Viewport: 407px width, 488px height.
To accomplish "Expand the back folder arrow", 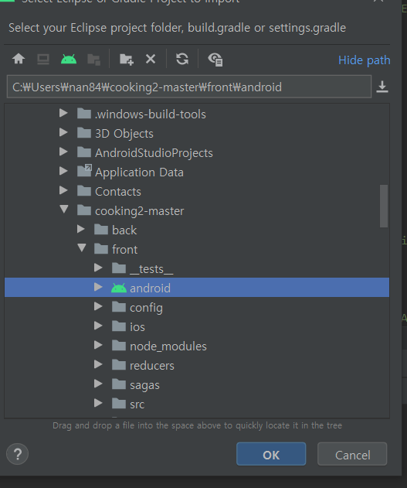I will (x=81, y=229).
